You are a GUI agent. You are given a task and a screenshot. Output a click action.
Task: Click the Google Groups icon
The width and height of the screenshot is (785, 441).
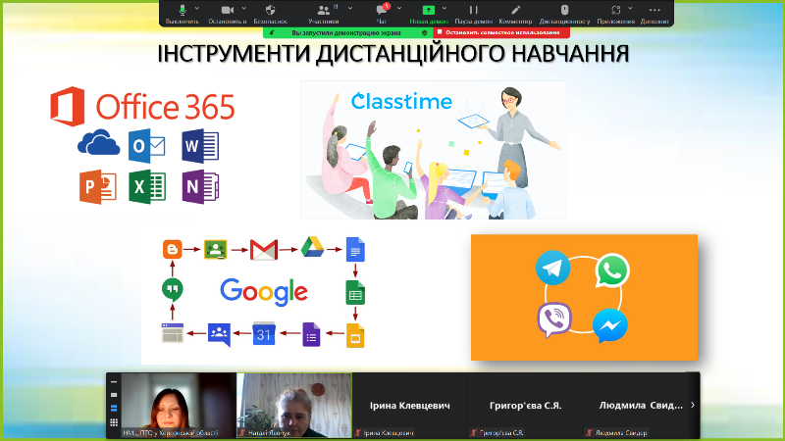point(219,334)
